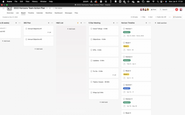The width and height of the screenshot is (185, 115).
Task: Switch to the Overview tab
Action: pos(10,13)
